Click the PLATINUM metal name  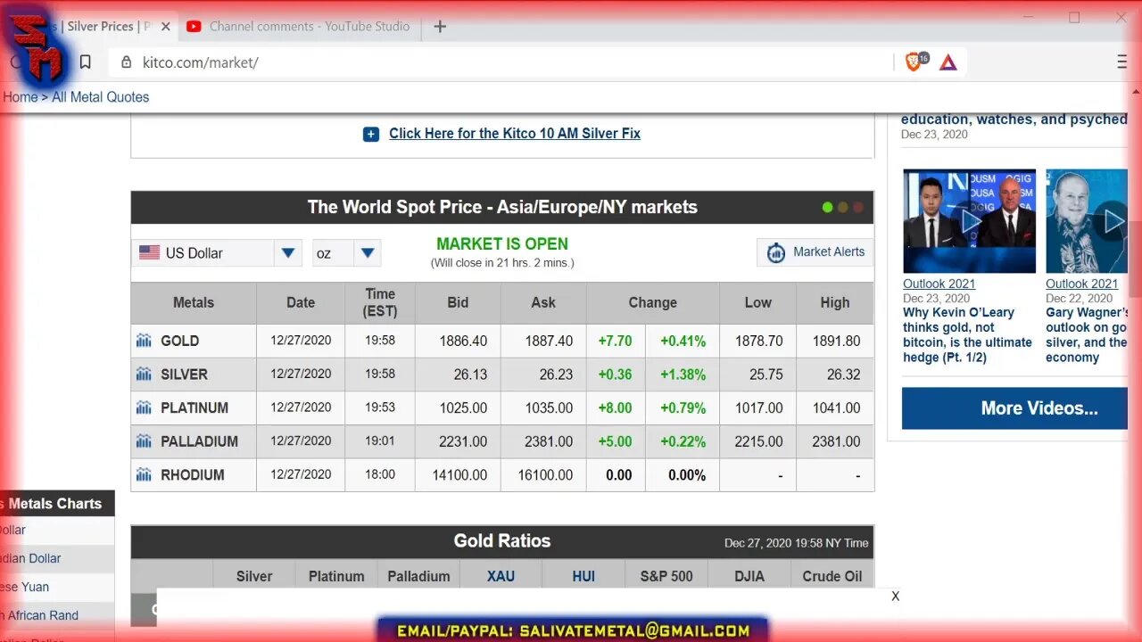click(x=194, y=407)
